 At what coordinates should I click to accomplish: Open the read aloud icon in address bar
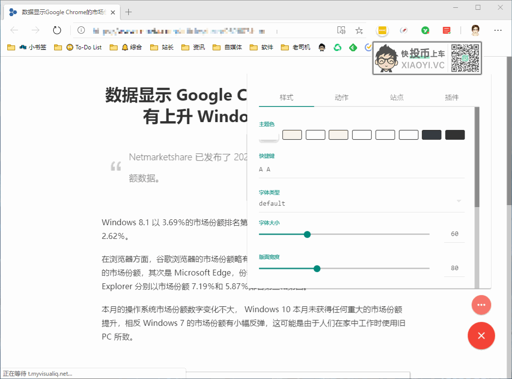point(341,30)
